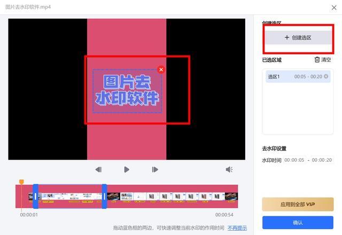Delete 选区1 with its small X icon
The image size is (342, 235).
326,76
